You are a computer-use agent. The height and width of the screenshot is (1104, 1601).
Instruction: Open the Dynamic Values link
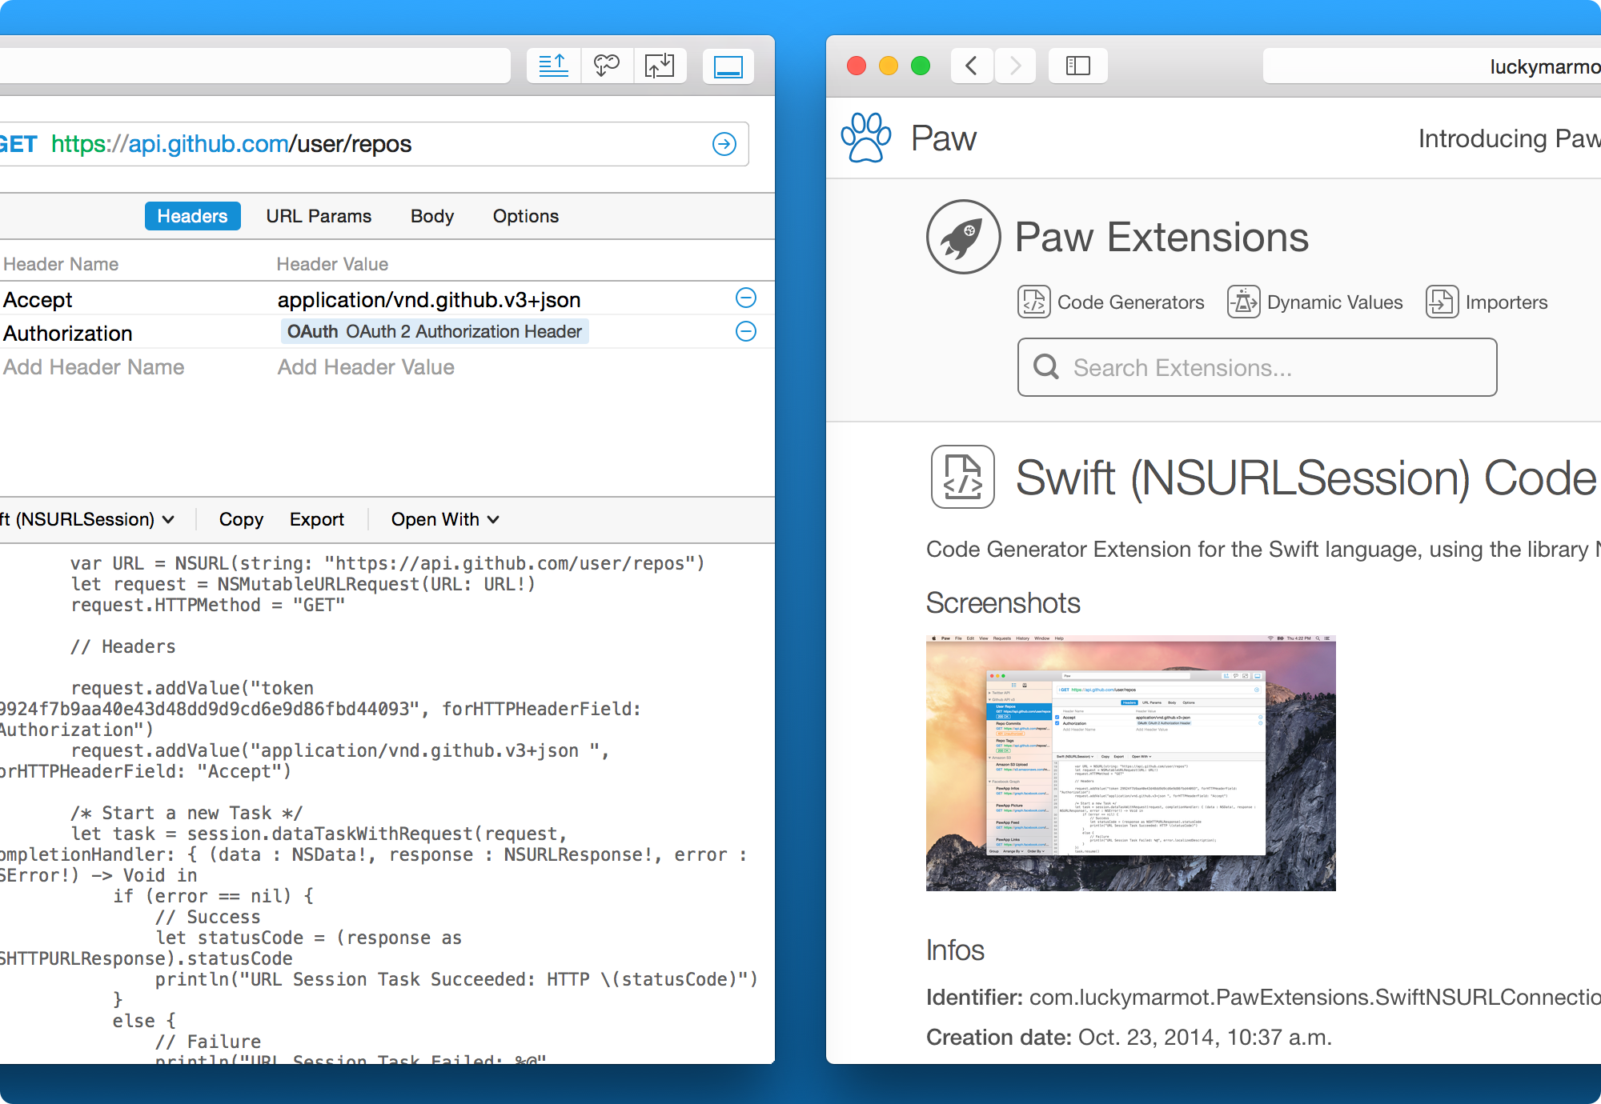[x=1335, y=302]
